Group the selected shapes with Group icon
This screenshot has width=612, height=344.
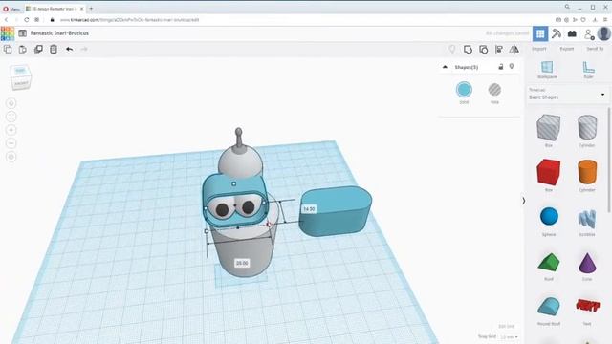[468, 49]
